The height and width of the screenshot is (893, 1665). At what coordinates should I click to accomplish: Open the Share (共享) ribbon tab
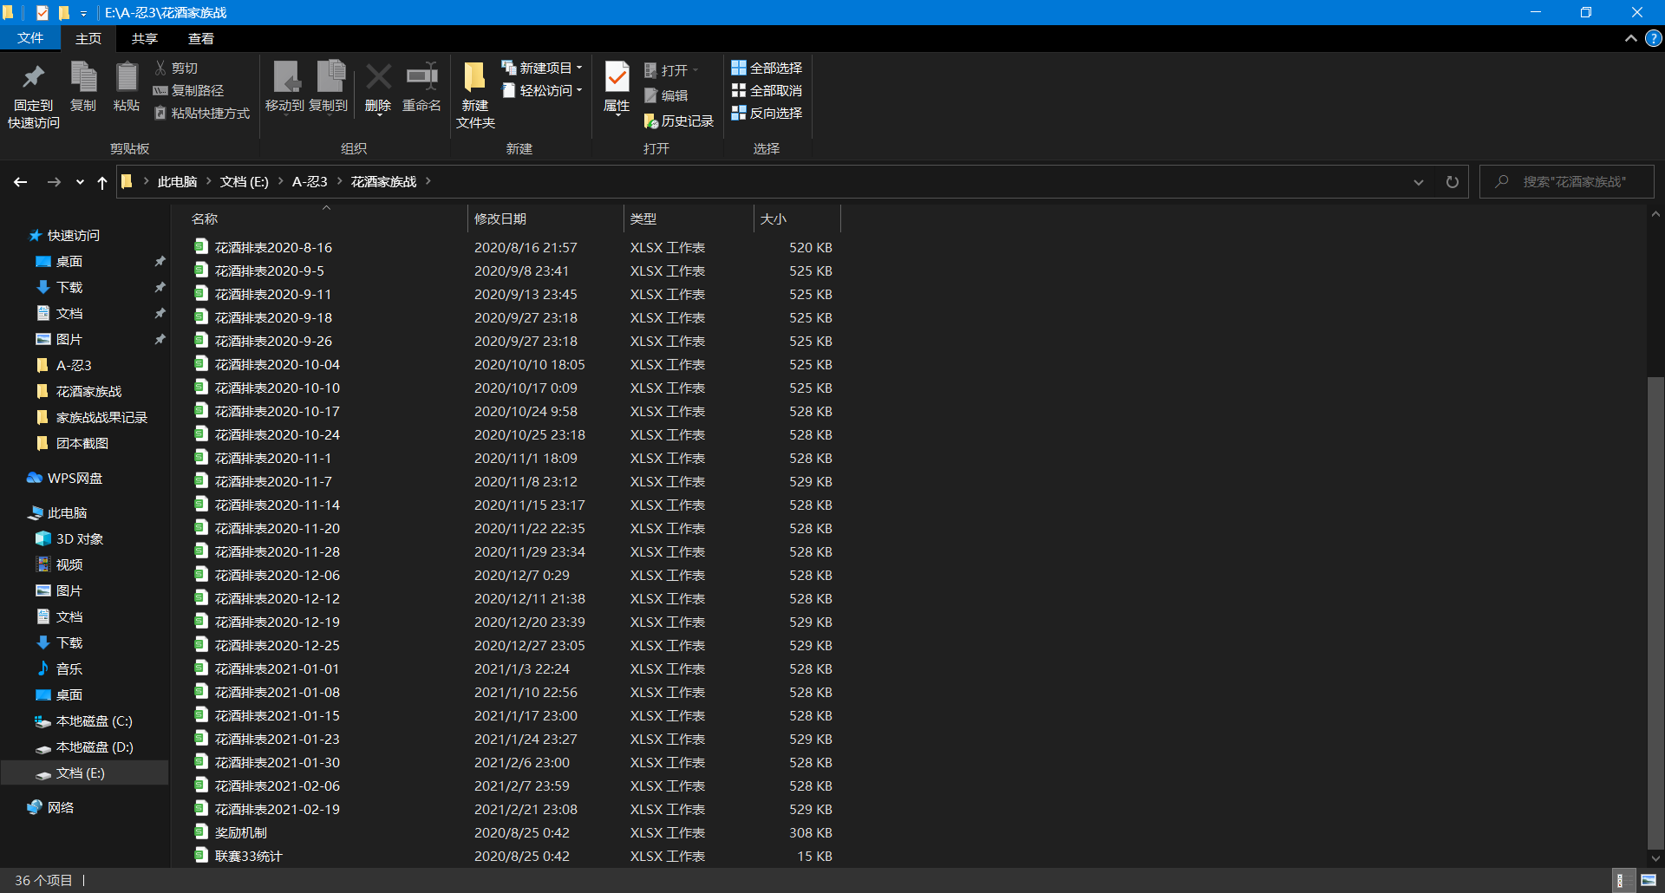145,38
